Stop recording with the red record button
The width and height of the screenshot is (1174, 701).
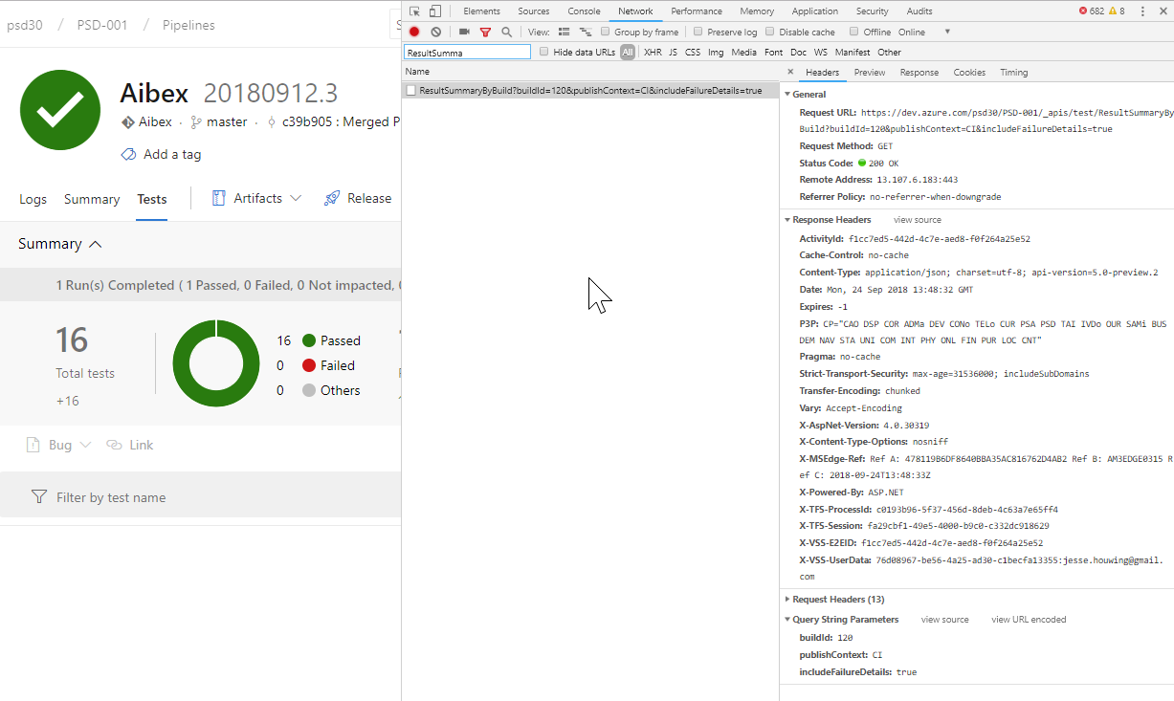pos(414,32)
